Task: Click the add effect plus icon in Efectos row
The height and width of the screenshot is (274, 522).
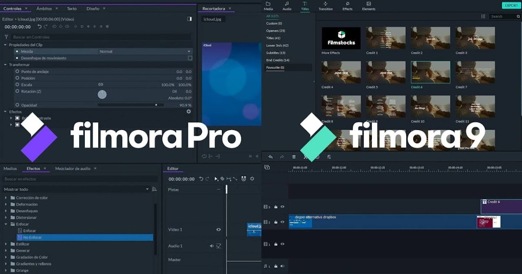Action: (189, 111)
